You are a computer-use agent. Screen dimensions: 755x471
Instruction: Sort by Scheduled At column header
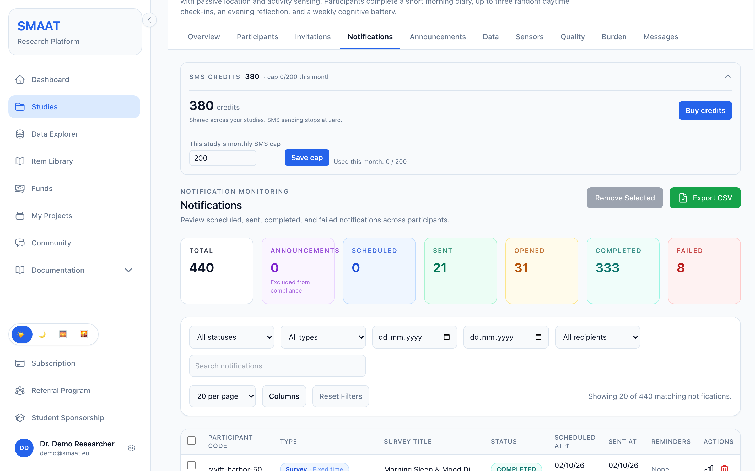[575, 442]
